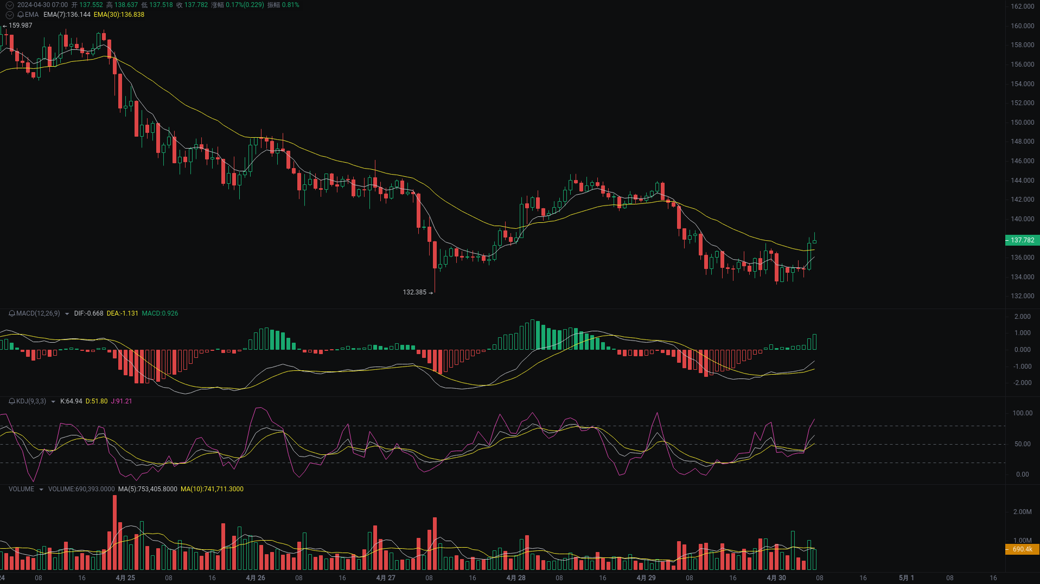Select the 4月28 date label on timeline
1040x584 pixels.
click(x=516, y=577)
